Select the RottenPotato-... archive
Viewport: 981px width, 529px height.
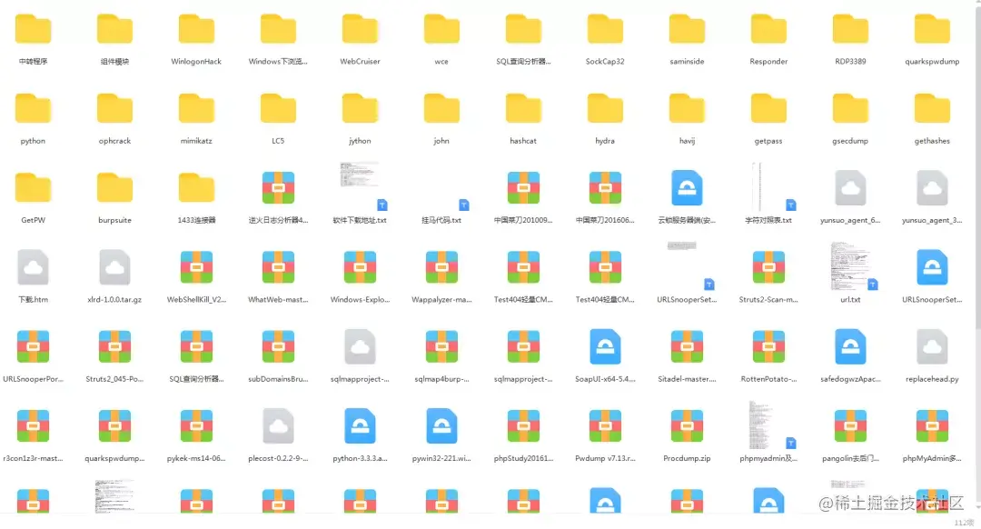point(768,347)
